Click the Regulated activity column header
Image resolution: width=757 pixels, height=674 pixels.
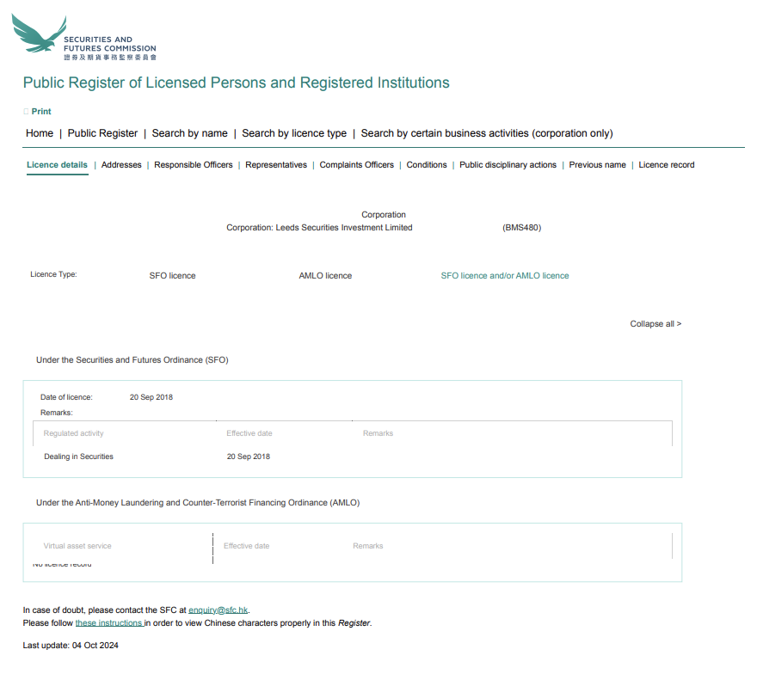73,434
